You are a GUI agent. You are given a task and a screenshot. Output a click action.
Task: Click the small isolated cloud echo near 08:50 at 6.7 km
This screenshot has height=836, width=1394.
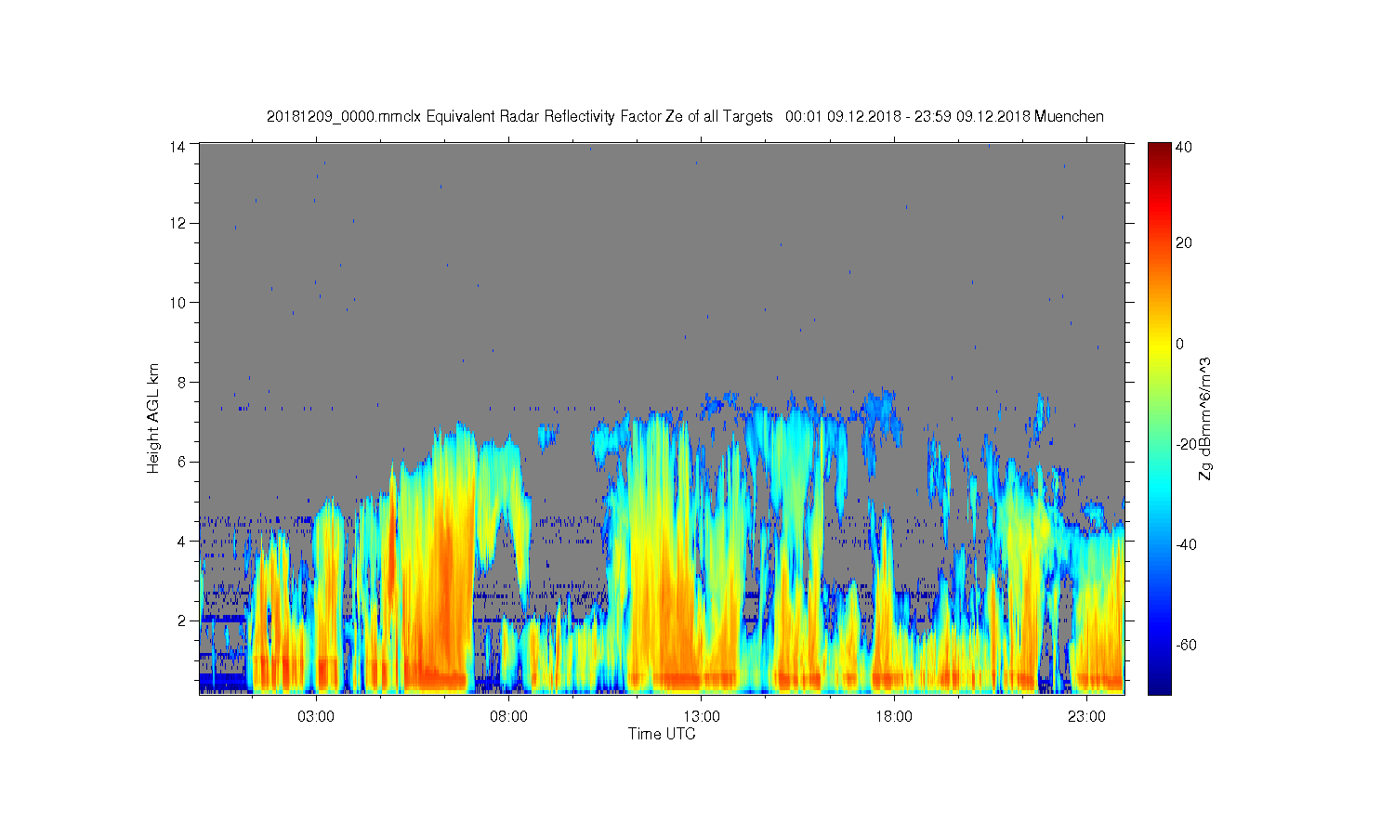point(548,434)
